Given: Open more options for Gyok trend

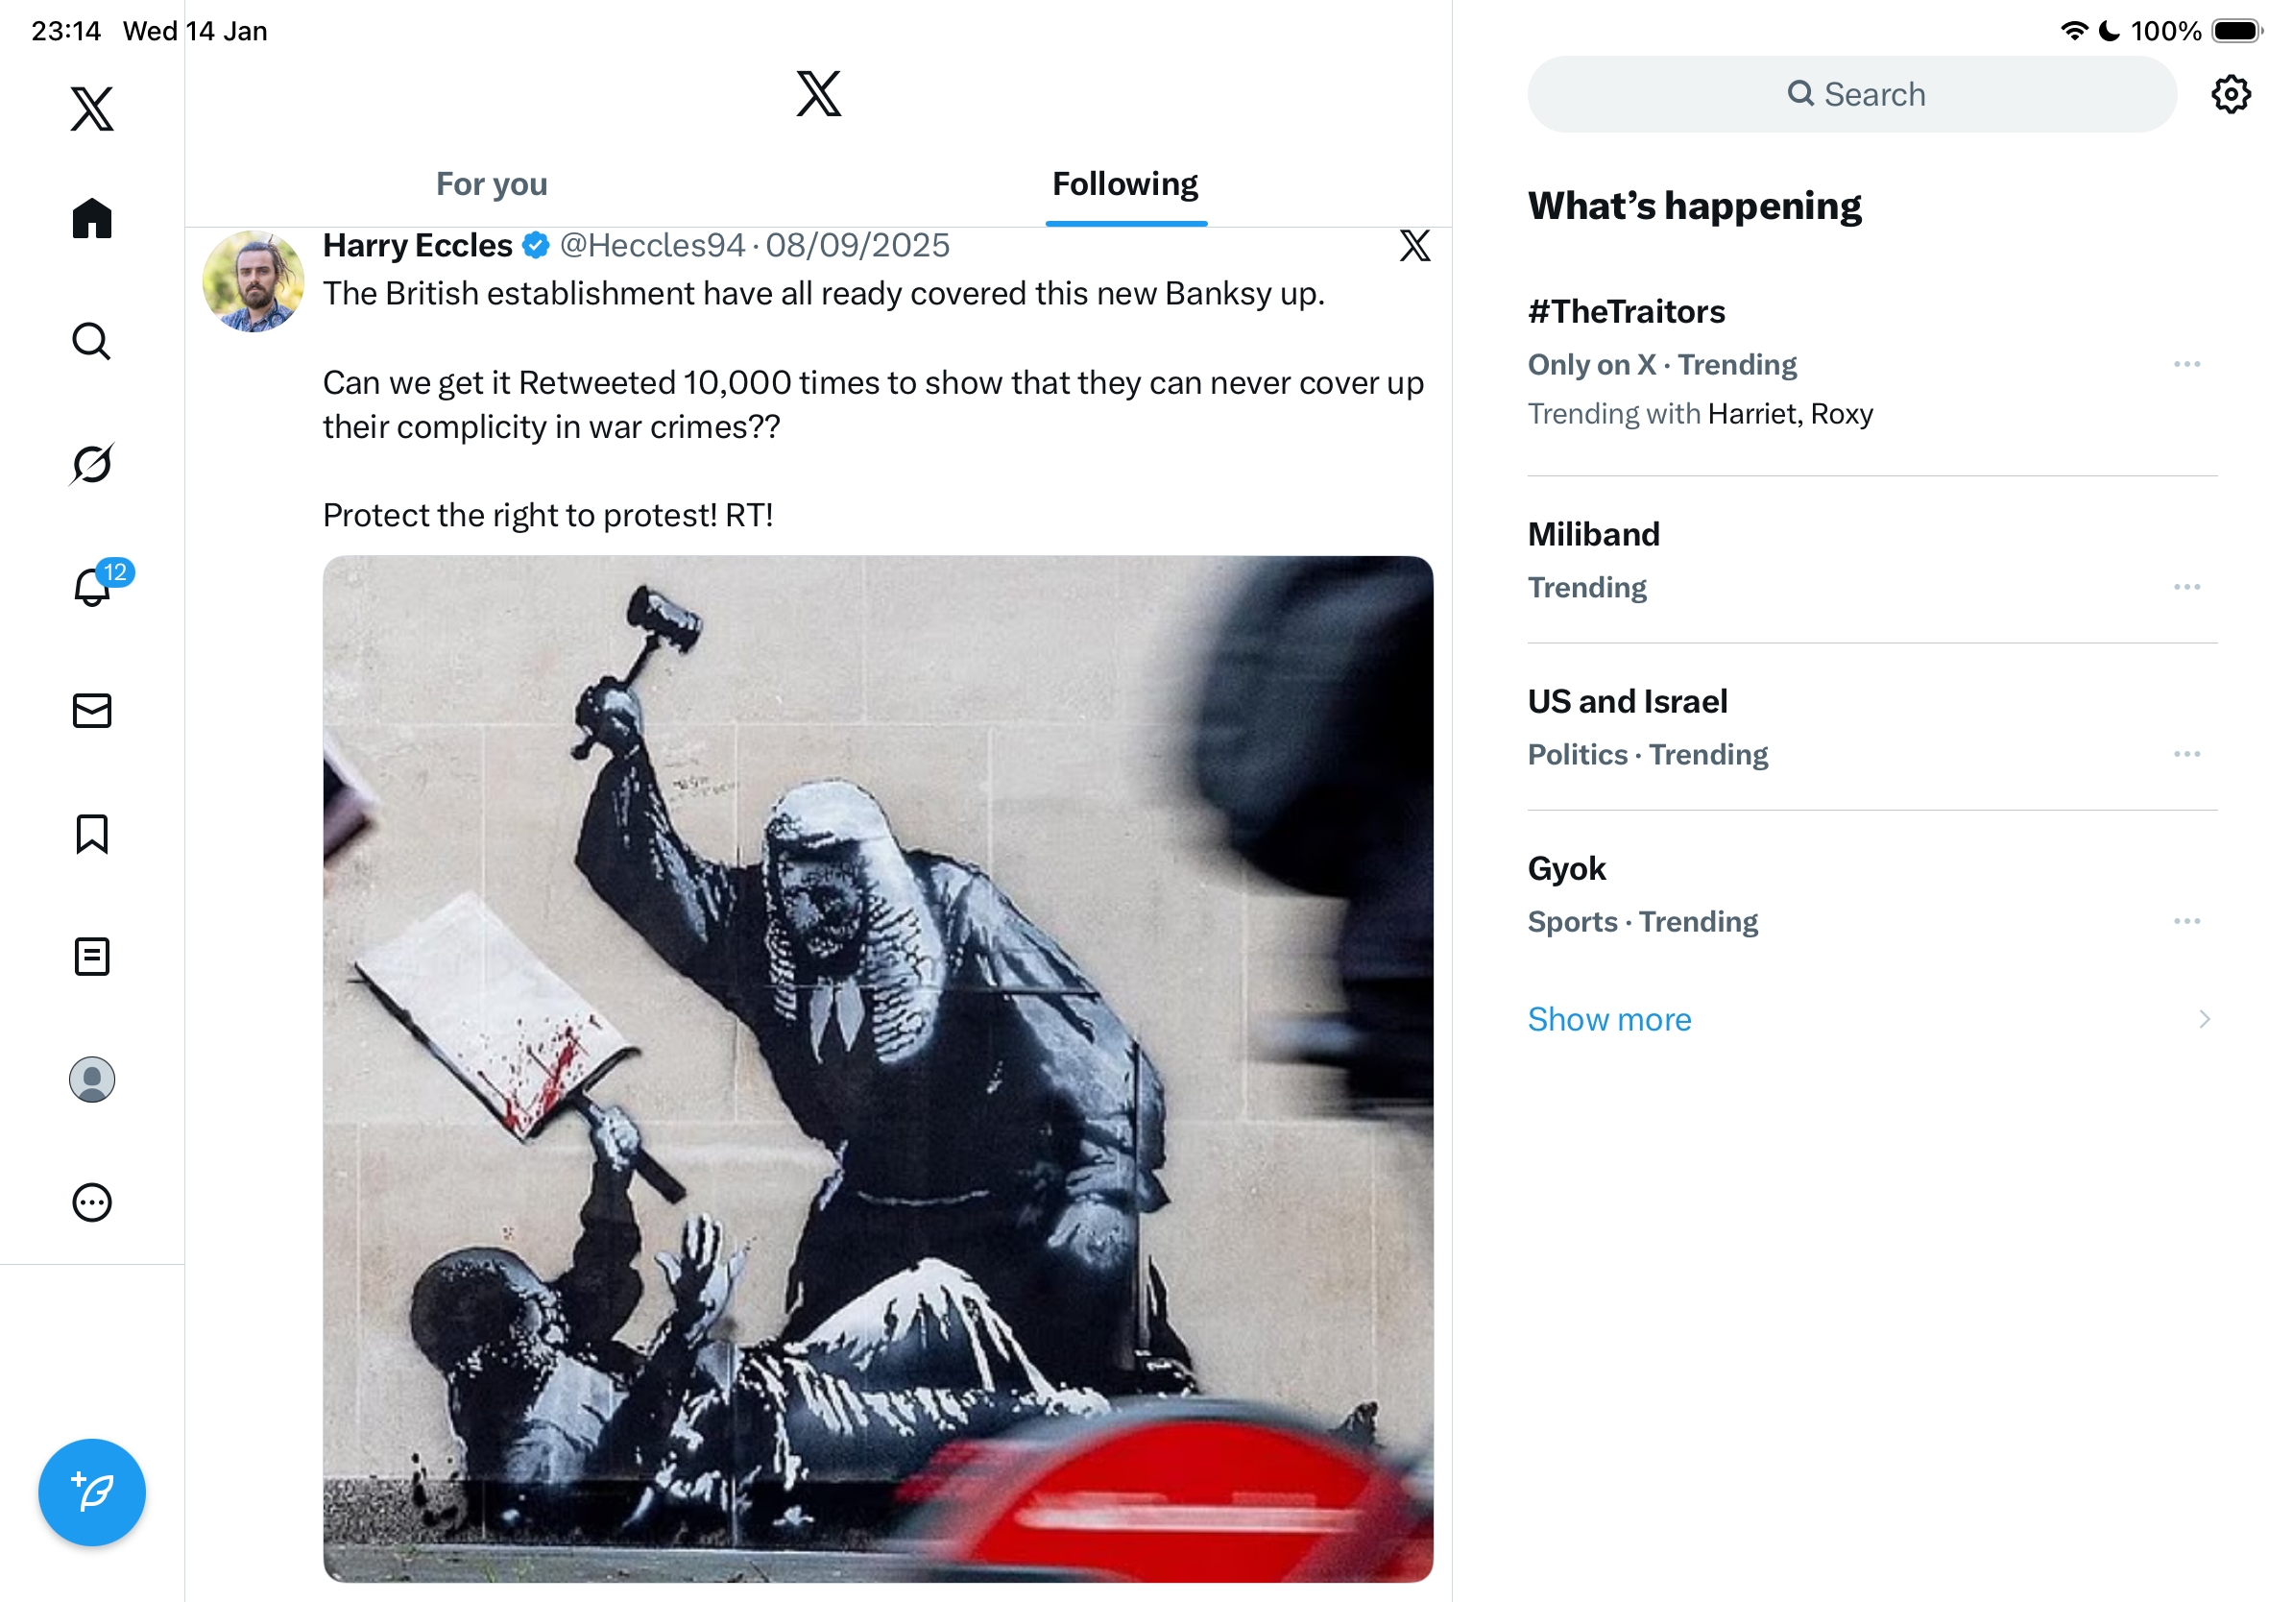Looking at the screenshot, I should point(2186,921).
